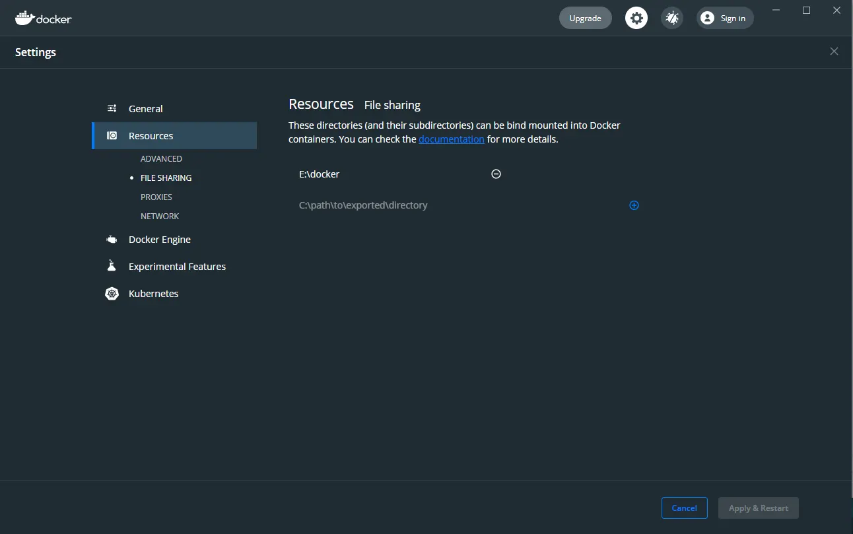Close the Settings panel
The height and width of the screenshot is (534, 853).
tap(834, 51)
